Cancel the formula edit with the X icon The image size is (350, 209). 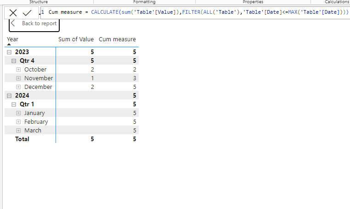(13, 13)
